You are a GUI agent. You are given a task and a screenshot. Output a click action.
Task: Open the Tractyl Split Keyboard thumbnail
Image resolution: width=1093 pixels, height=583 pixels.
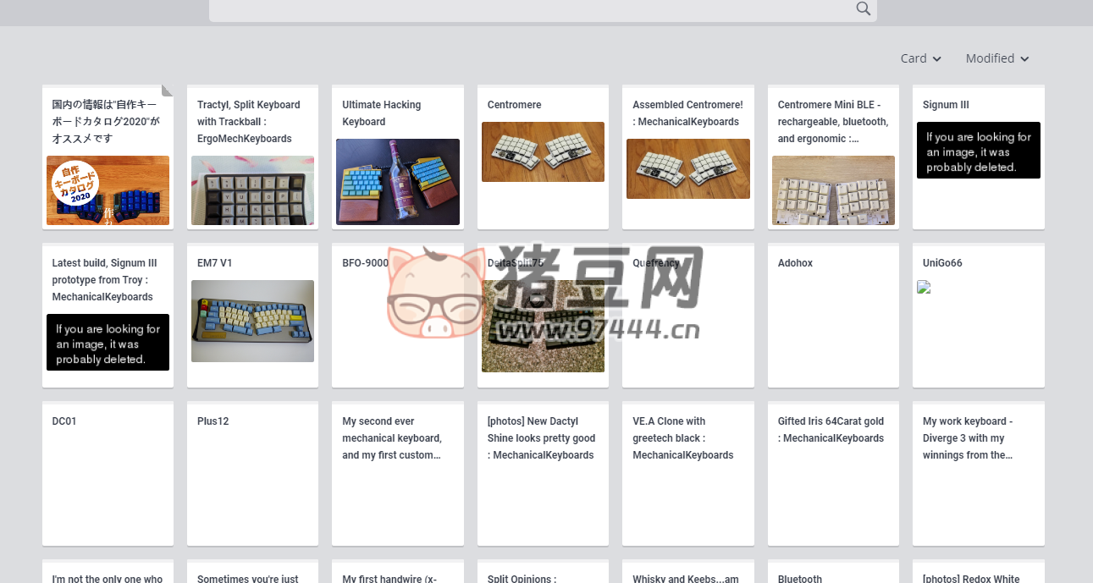pyautogui.click(x=252, y=190)
